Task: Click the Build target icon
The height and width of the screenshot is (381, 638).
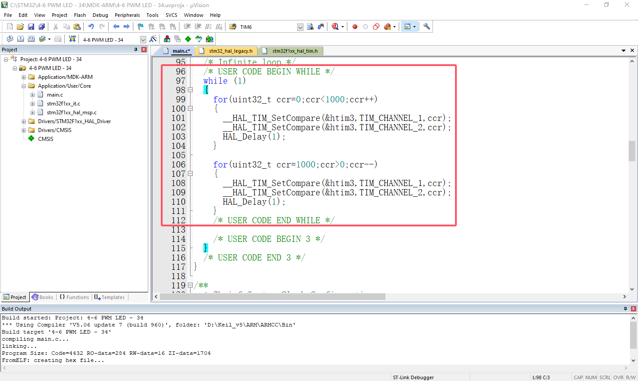Action: click(20, 39)
